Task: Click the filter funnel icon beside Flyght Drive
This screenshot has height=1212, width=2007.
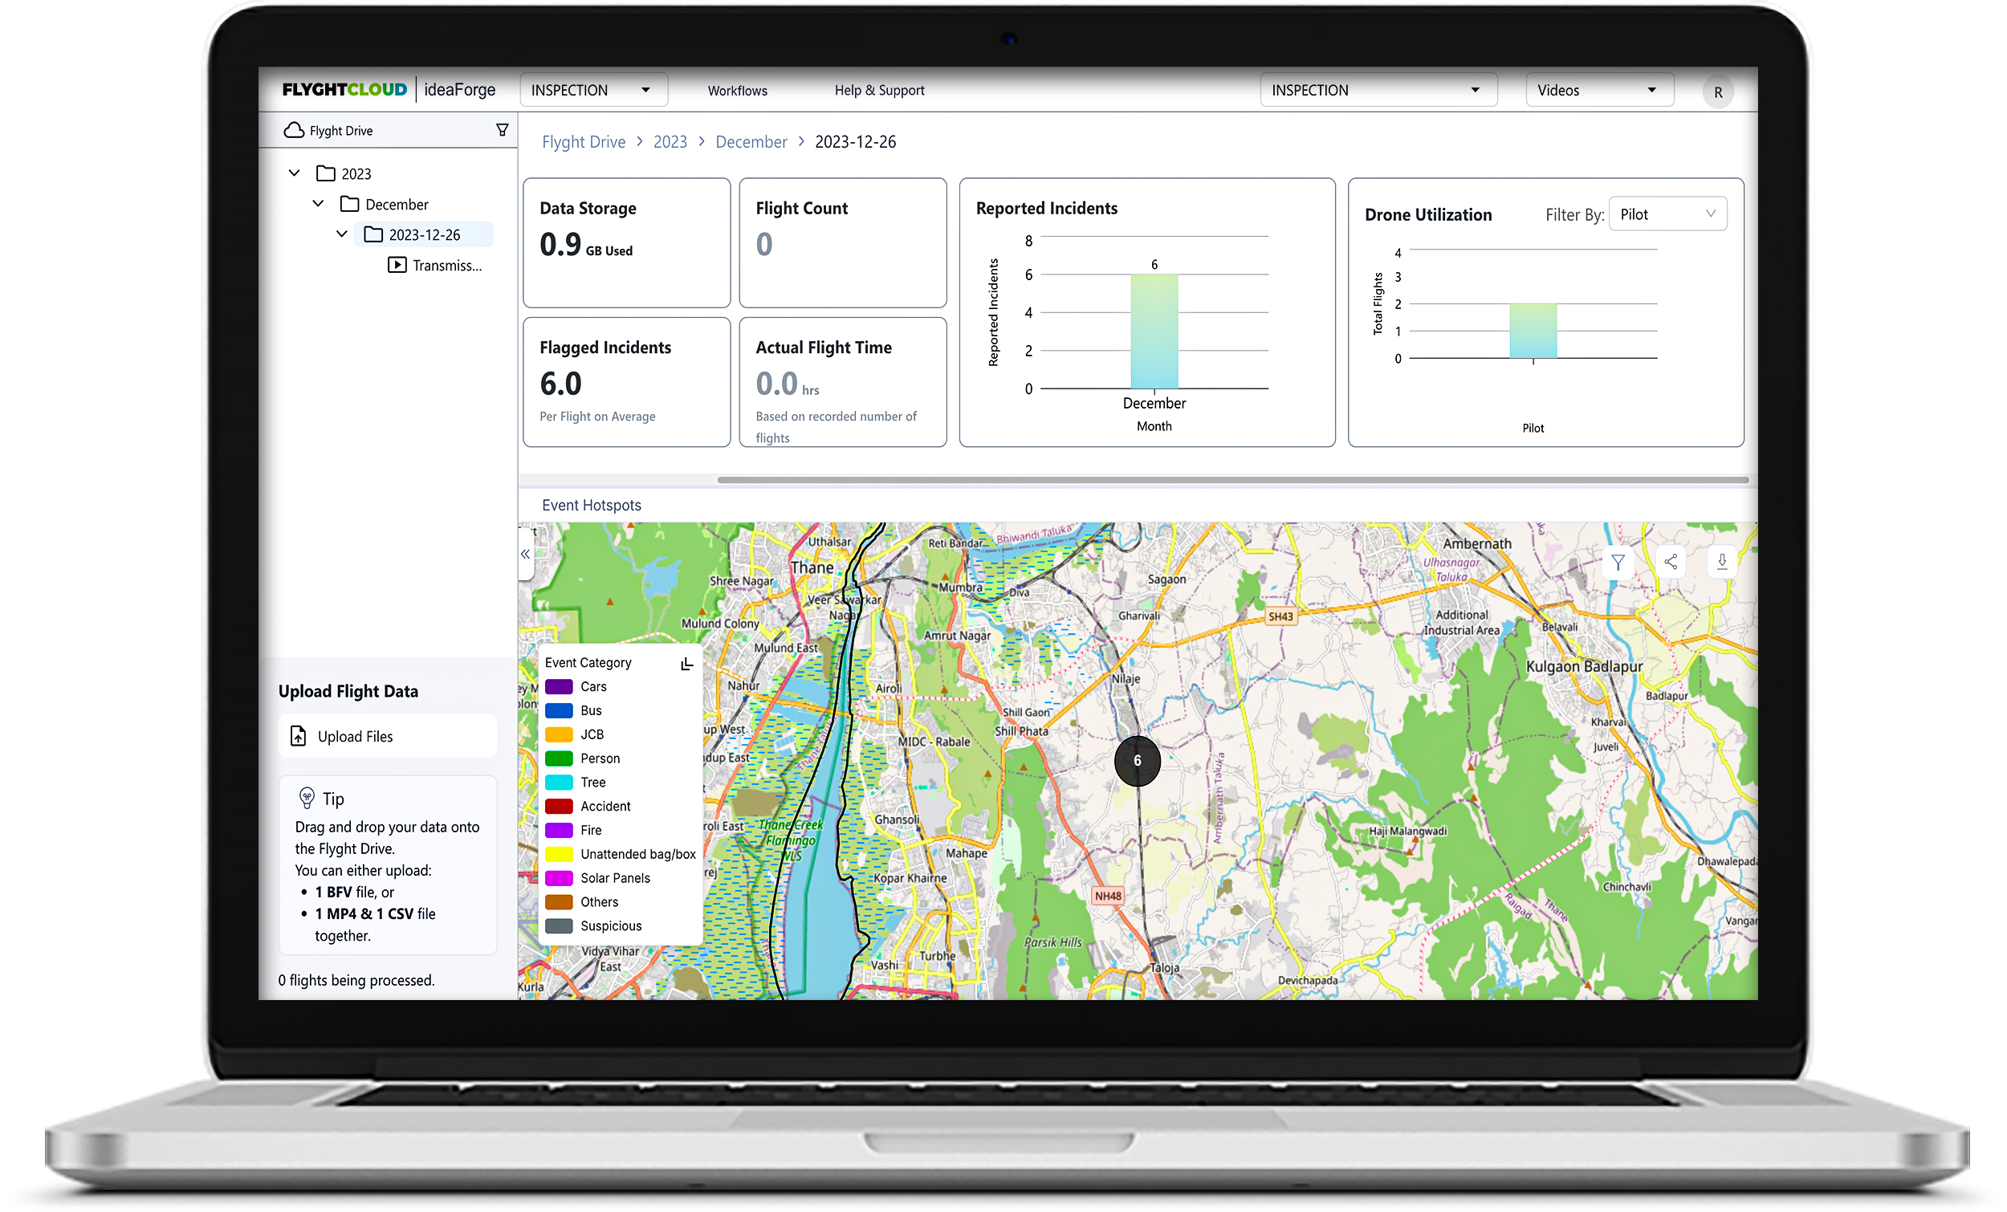Action: pos(503,130)
